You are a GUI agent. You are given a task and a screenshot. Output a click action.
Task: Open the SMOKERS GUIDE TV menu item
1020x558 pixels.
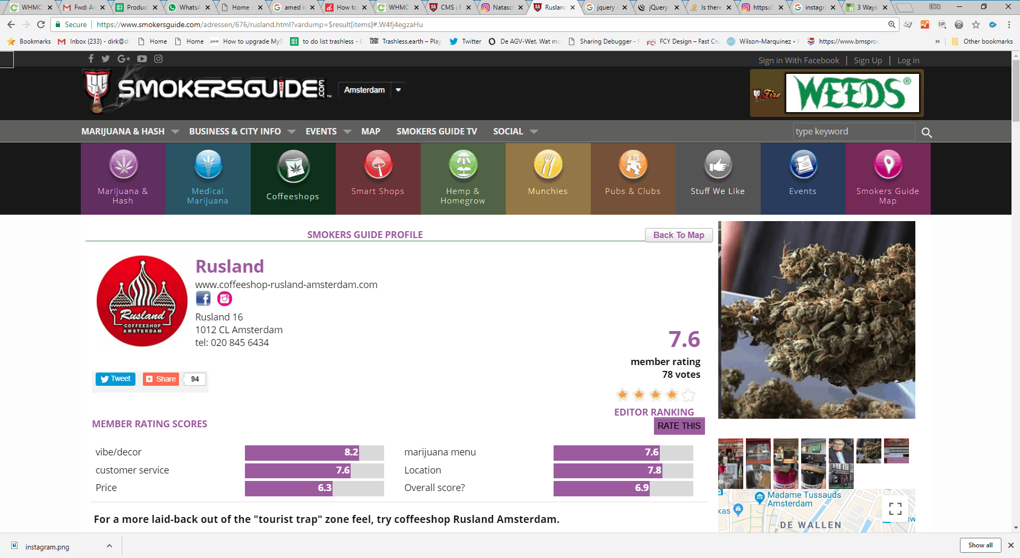(437, 131)
